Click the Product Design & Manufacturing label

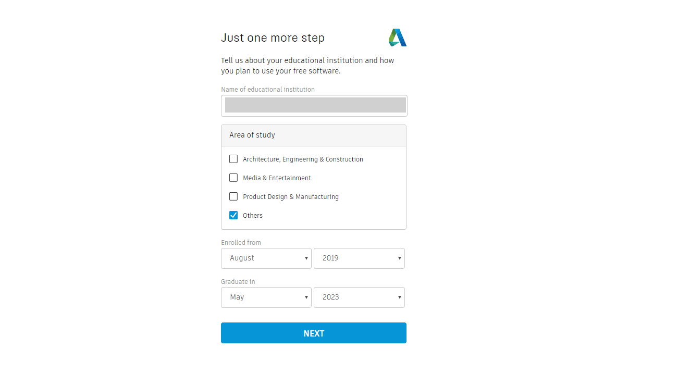[291, 197]
